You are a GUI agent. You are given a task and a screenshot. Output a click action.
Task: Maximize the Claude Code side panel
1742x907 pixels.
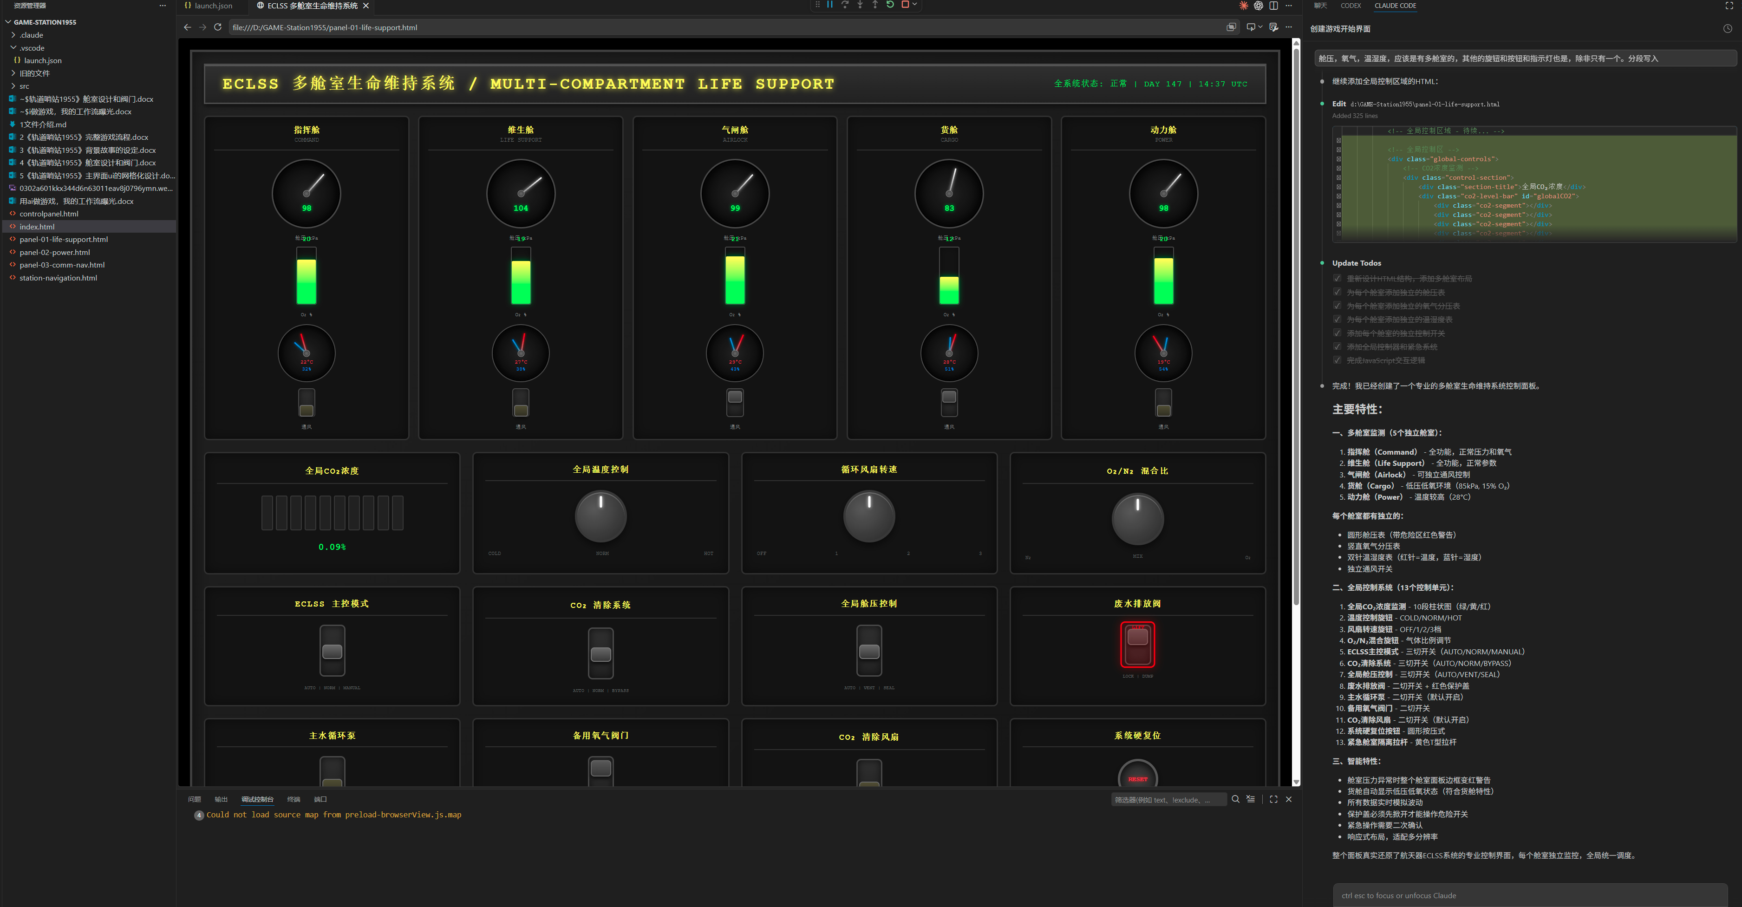(1730, 6)
